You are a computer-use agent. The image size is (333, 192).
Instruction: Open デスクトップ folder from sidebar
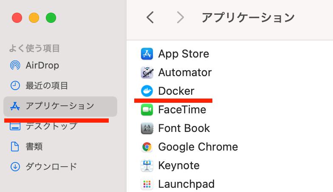tap(51, 126)
